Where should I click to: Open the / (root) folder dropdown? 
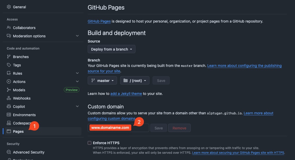(135, 80)
